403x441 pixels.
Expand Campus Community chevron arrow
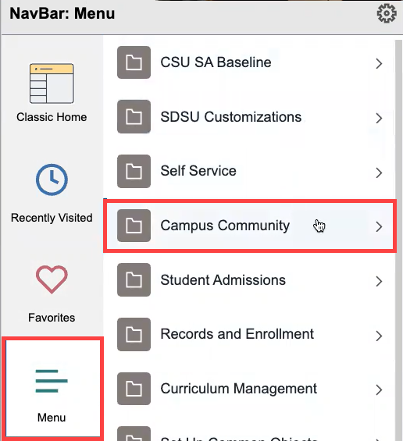click(x=379, y=226)
